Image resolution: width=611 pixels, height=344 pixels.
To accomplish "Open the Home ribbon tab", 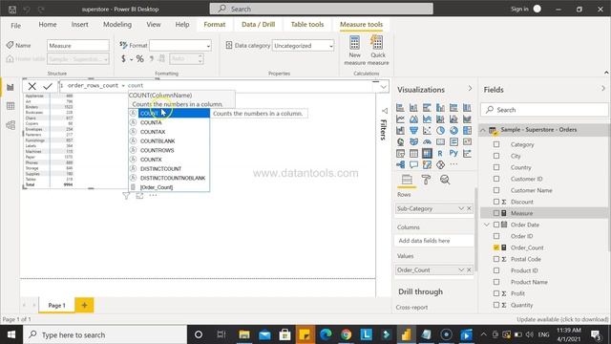I will click(x=48, y=25).
